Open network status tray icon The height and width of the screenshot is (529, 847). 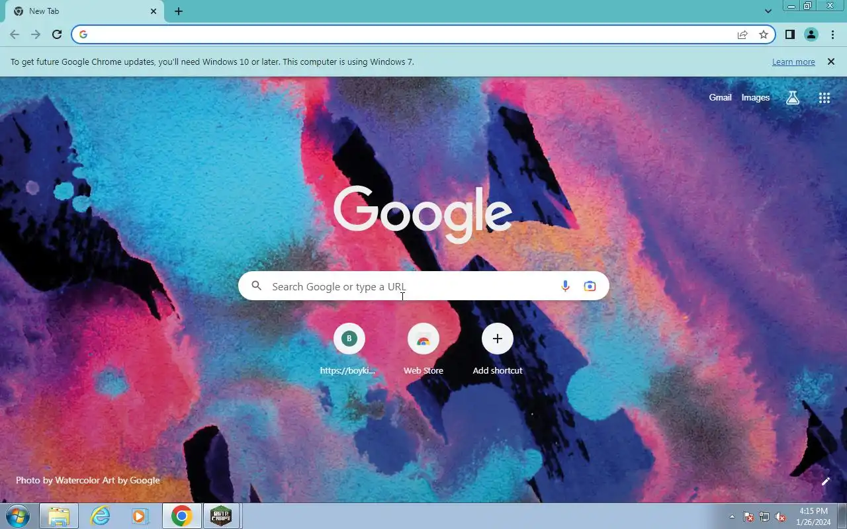pyautogui.click(x=764, y=516)
